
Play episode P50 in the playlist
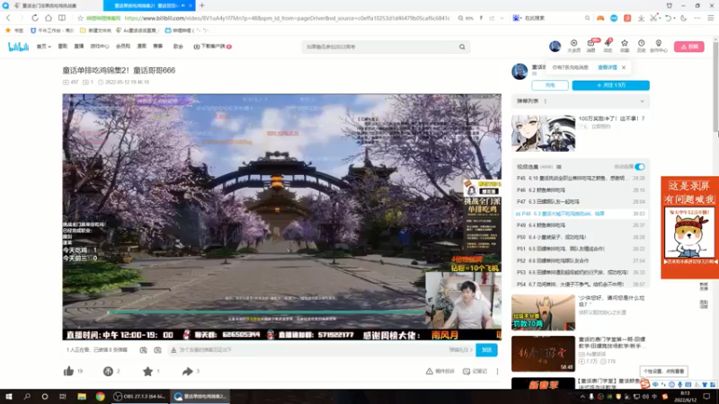581,237
